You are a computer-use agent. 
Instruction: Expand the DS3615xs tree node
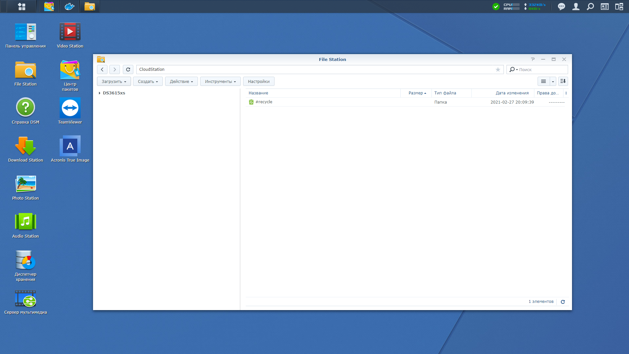click(x=100, y=93)
